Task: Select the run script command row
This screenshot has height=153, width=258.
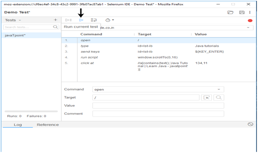Action: pos(159,57)
